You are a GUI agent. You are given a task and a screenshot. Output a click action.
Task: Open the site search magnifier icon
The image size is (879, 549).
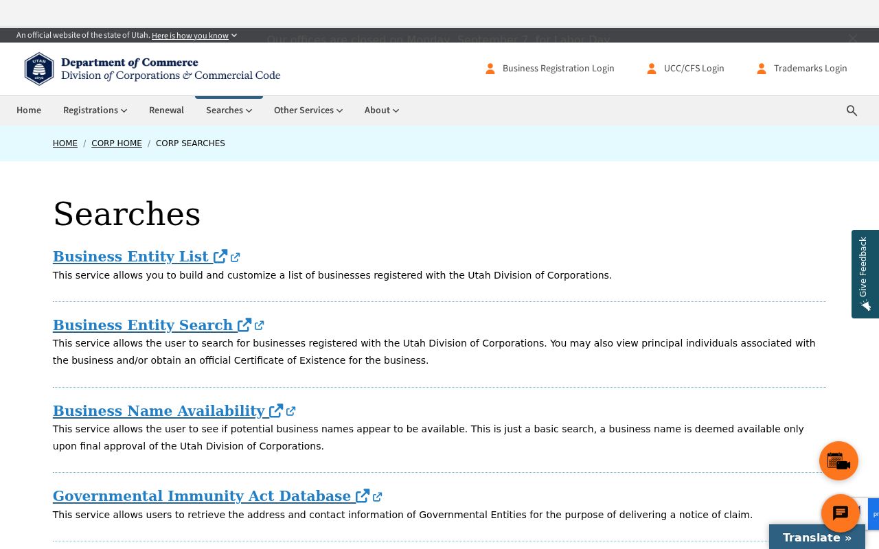(852, 110)
